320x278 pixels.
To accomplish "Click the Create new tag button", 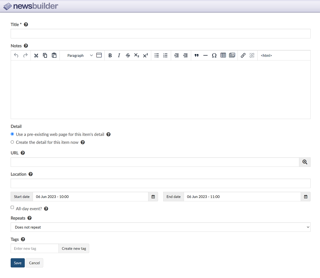I will pos(74,249).
